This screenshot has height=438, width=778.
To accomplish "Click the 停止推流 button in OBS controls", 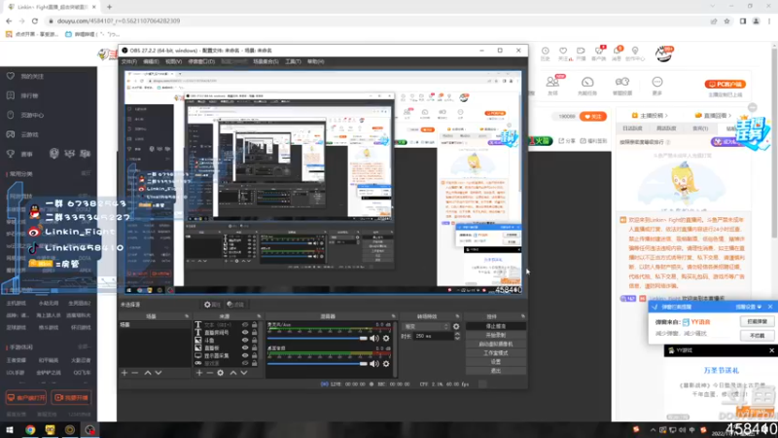I will 496,326.
